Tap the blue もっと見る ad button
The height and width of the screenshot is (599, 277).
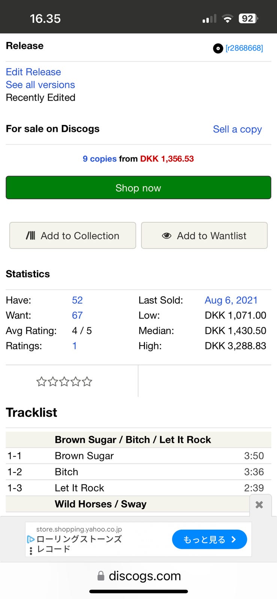(x=209, y=539)
